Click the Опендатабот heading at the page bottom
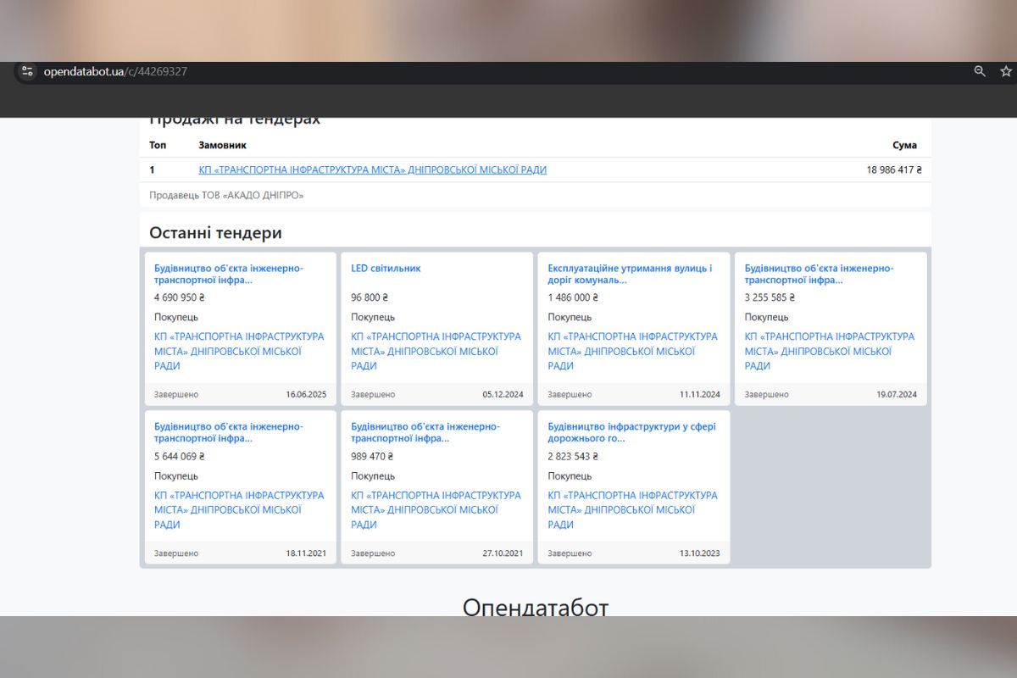1017x678 pixels. click(535, 606)
